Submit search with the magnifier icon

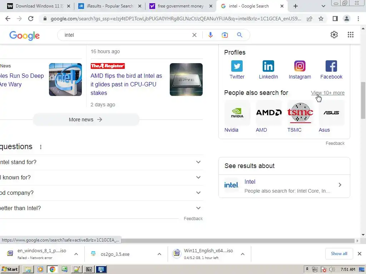click(x=239, y=35)
